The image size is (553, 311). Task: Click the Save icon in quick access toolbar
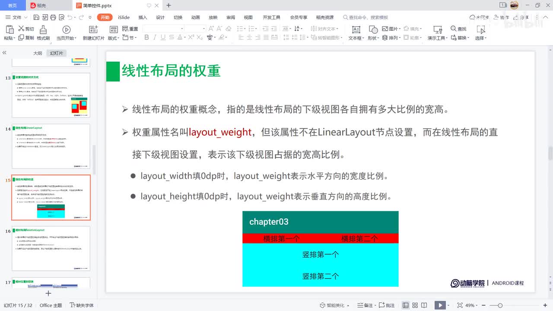36,17
